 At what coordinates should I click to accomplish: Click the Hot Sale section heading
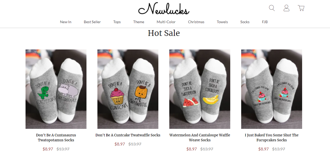(x=164, y=33)
